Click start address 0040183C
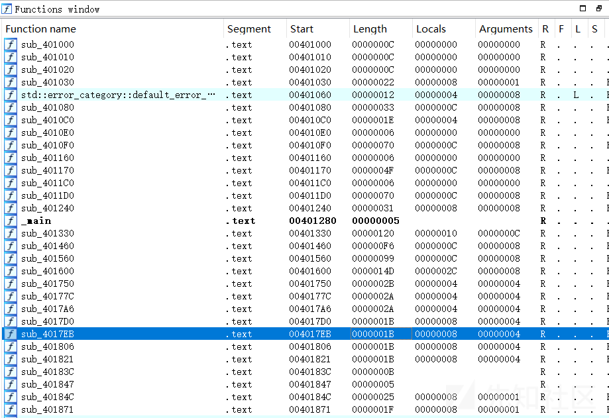The image size is (609, 418). pos(310,372)
